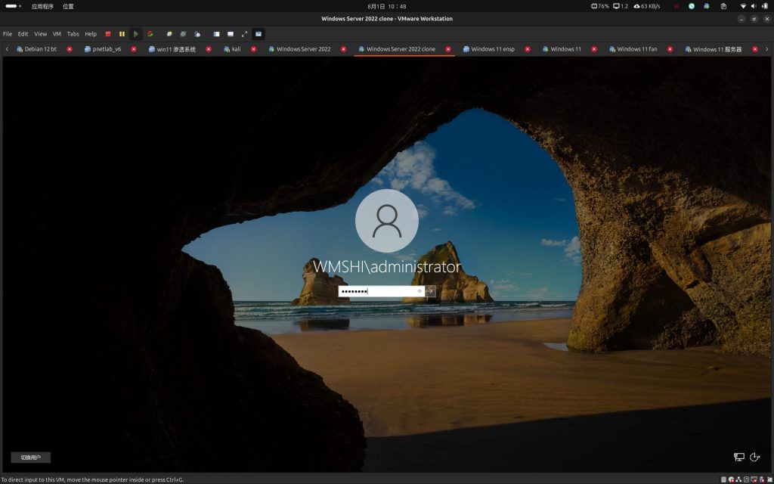The image size is (774, 484).
Task: Open the VM menu
Action: pyautogui.click(x=57, y=34)
